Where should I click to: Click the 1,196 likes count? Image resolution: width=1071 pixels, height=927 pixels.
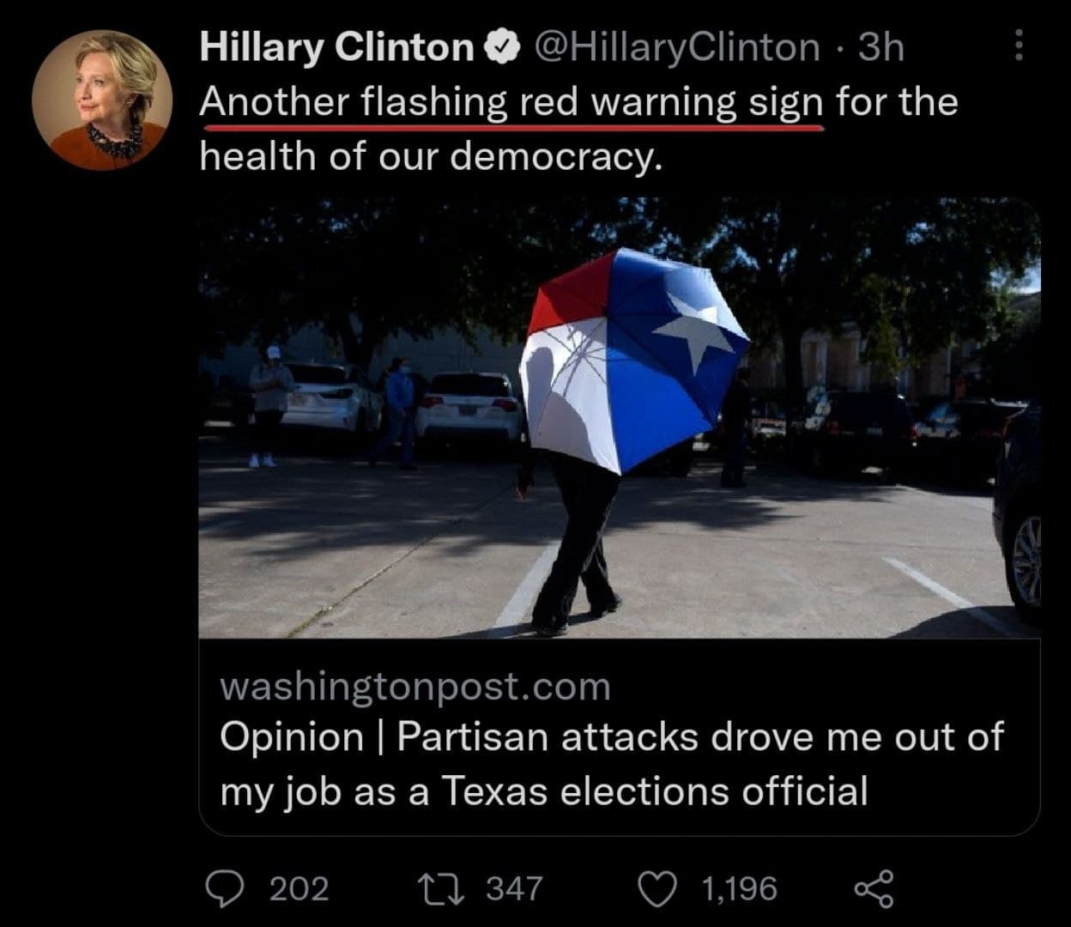(x=740, y=888)
